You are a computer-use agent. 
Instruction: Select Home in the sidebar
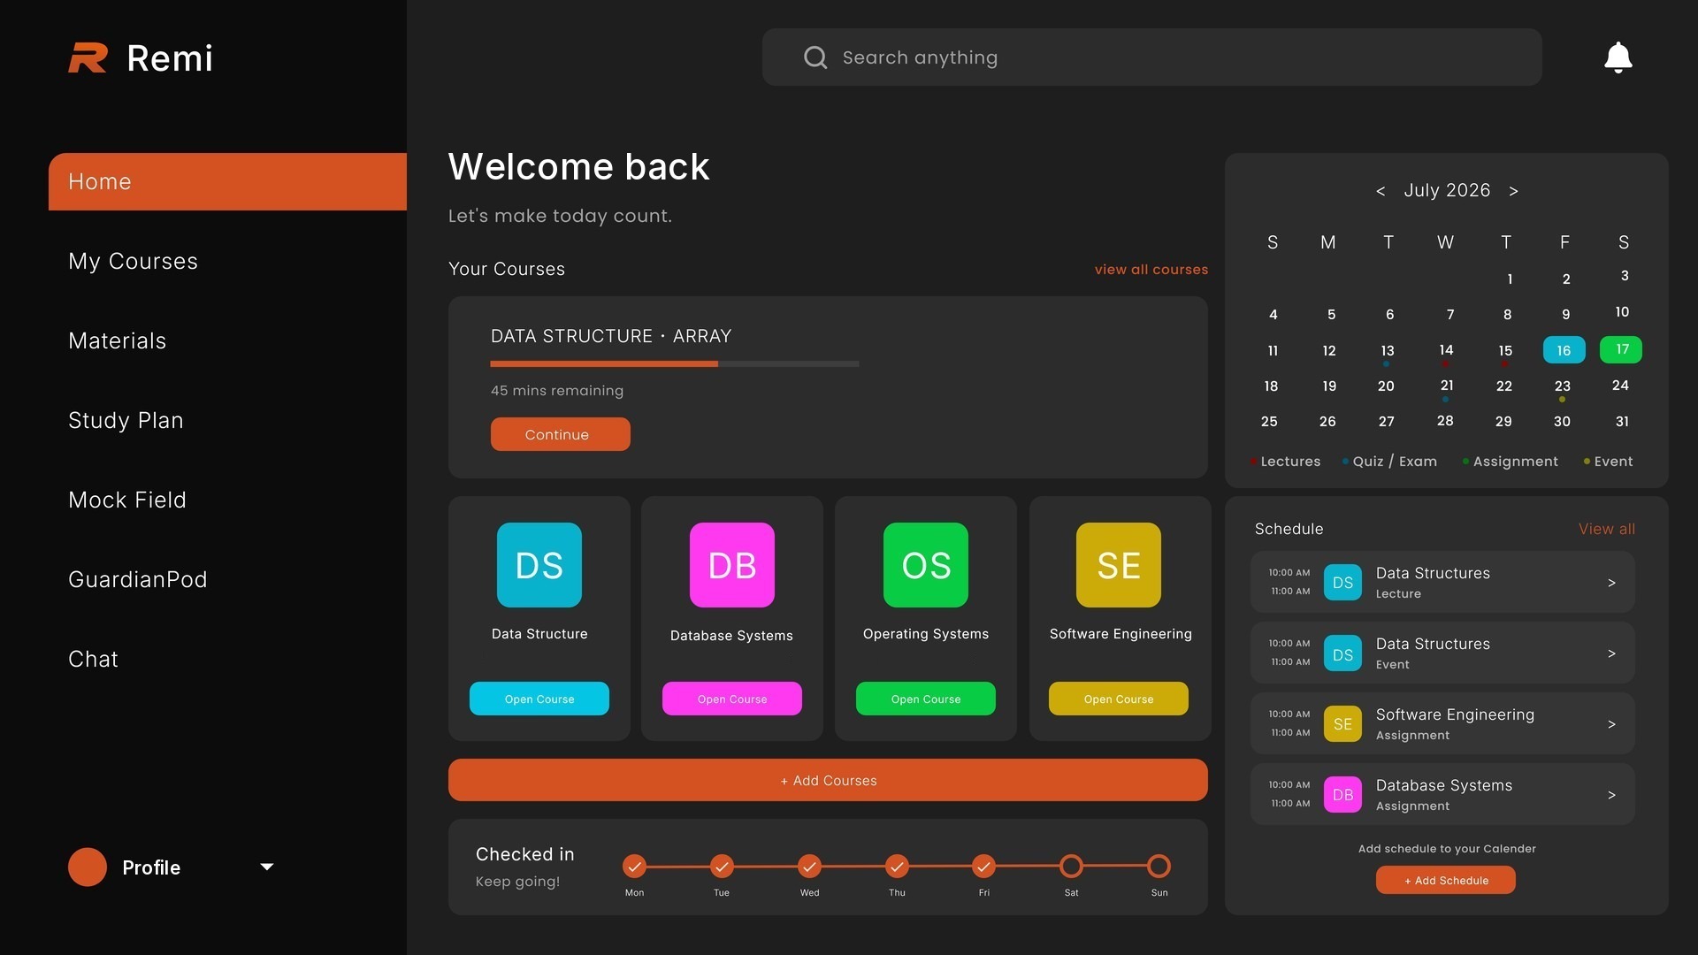pos(227,181)
